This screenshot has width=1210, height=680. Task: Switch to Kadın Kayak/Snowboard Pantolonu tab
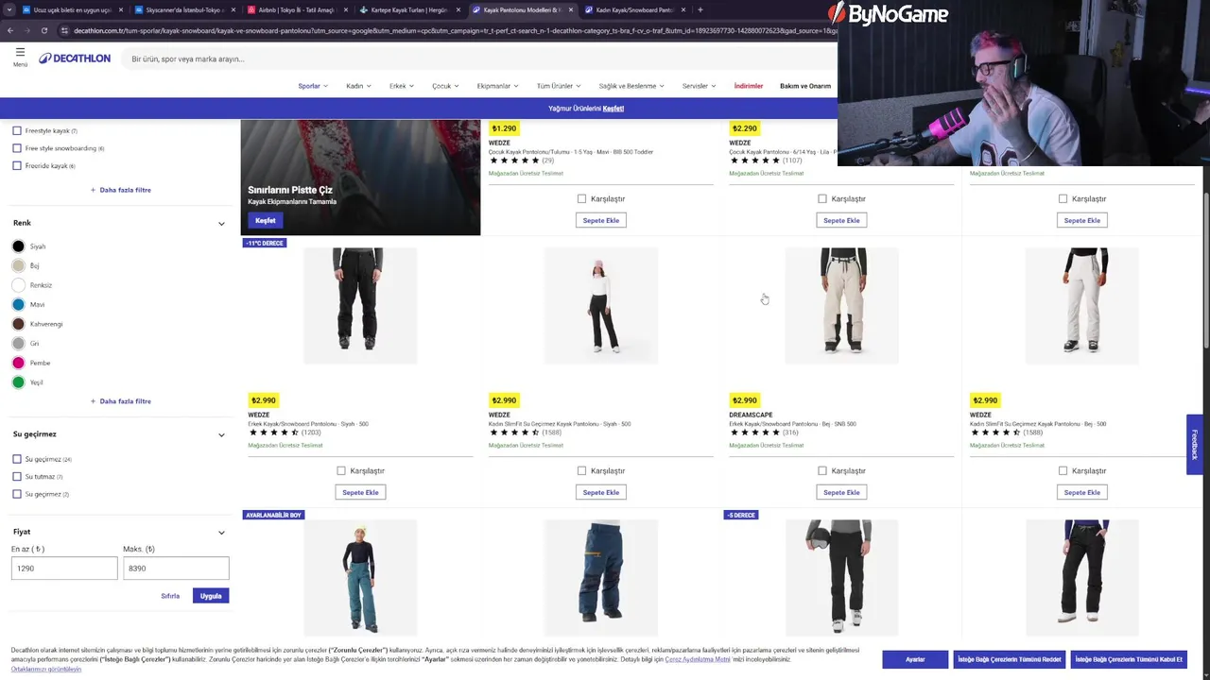pos(634,9)
